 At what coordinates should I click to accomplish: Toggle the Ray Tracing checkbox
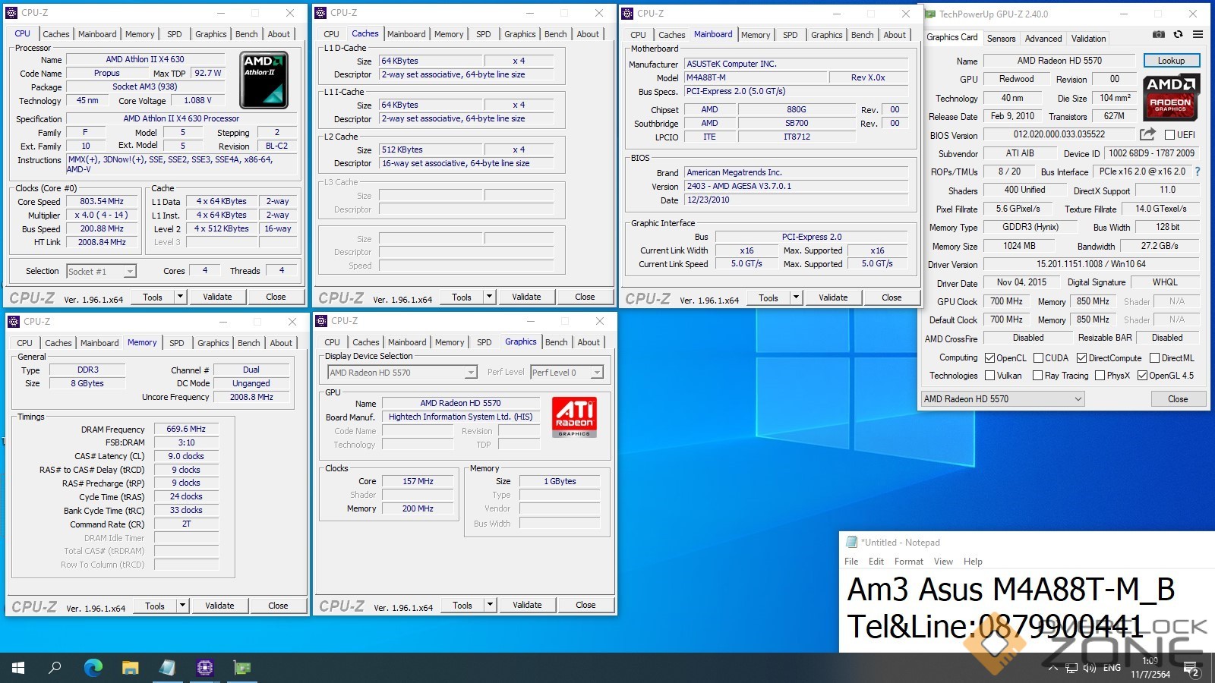(x=1037, y=376)
